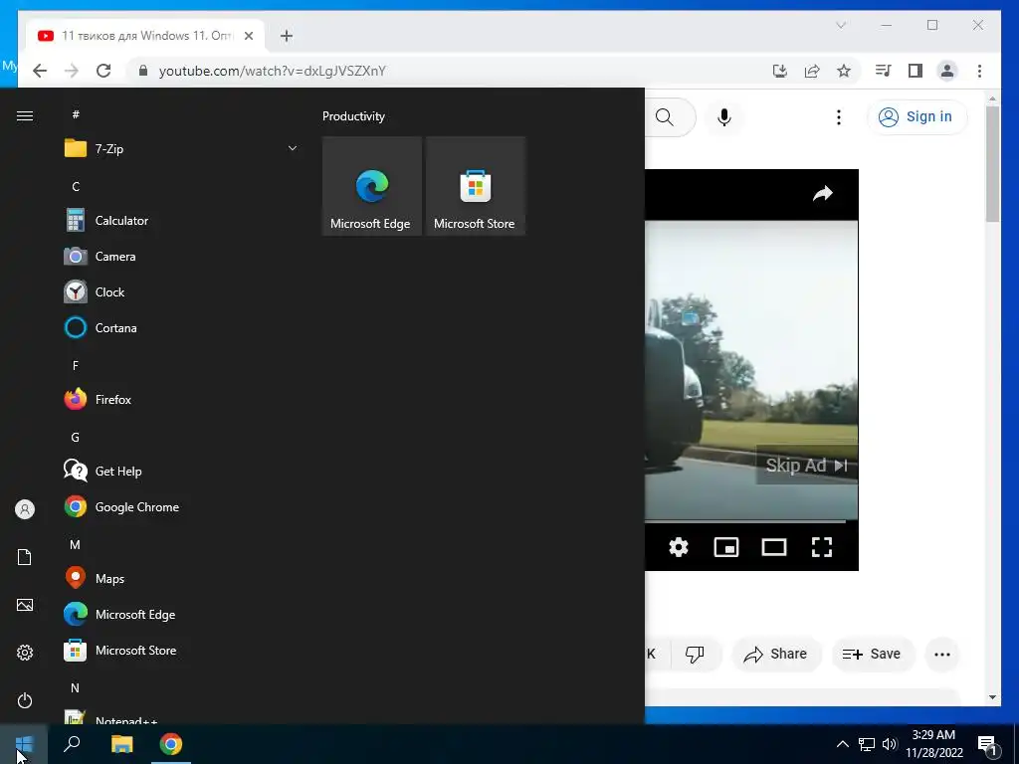
Task: Open taskbar Search magnifier
Action: pos(72,744)
